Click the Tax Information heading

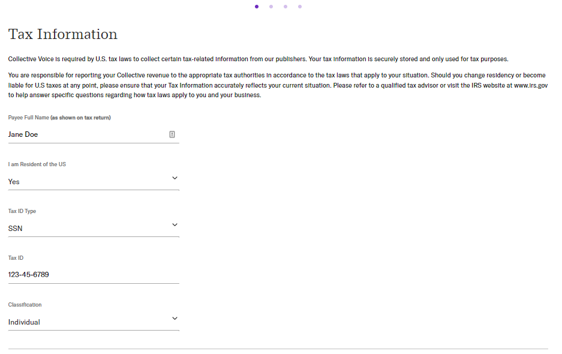(x=63, y=34)
